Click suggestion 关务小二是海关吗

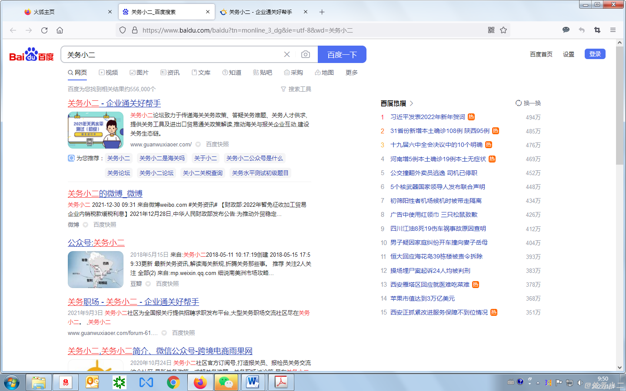pyautogui.click(x=162, y=158)
